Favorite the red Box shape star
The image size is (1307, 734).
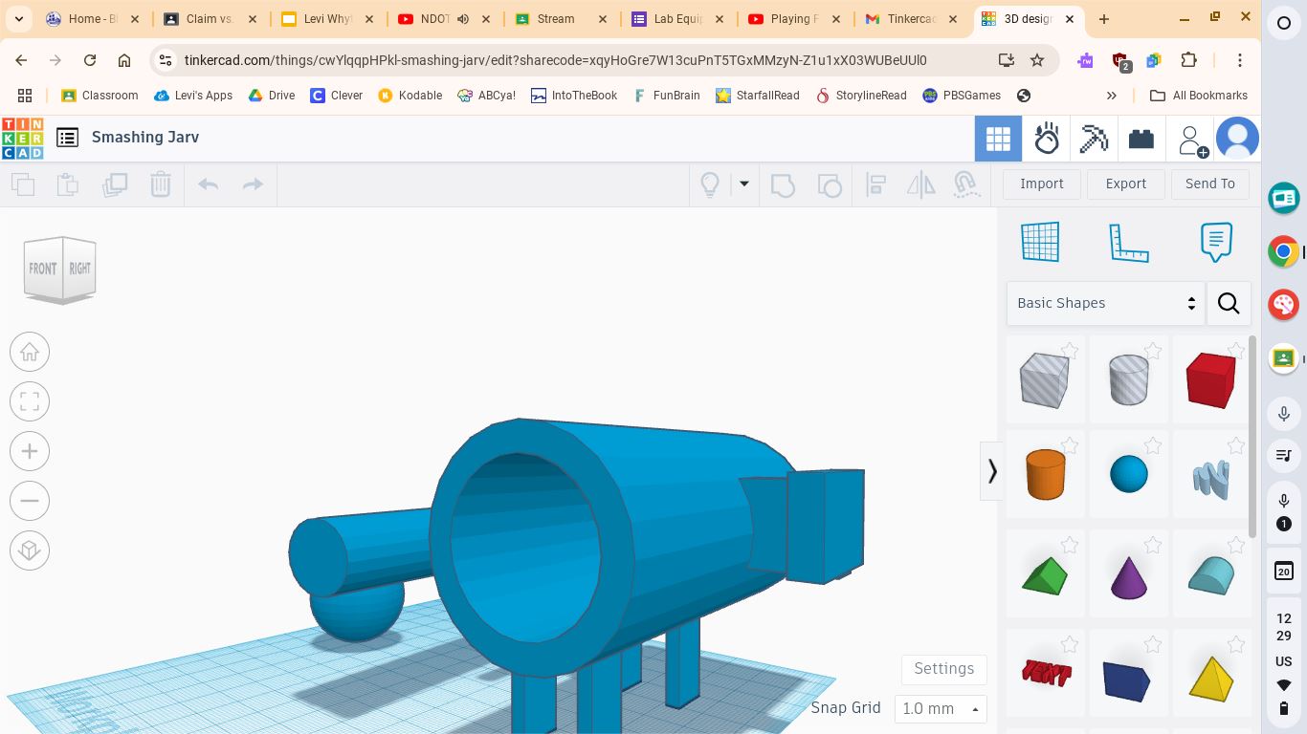point(1235,352)
